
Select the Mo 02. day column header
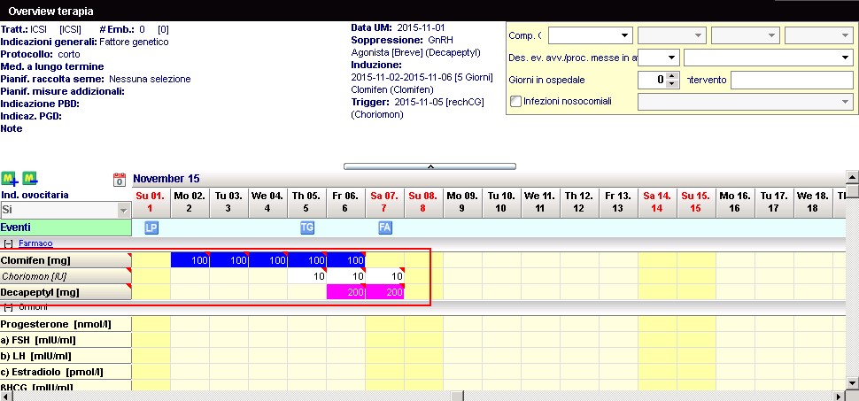point(190,202)
